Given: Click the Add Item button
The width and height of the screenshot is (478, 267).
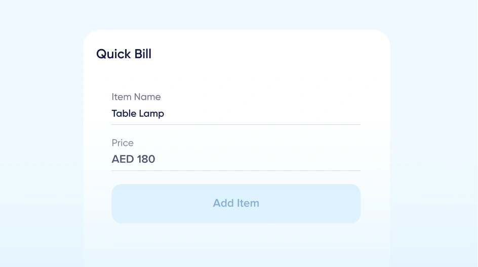Looking at the screenshot, I should 236,203.
